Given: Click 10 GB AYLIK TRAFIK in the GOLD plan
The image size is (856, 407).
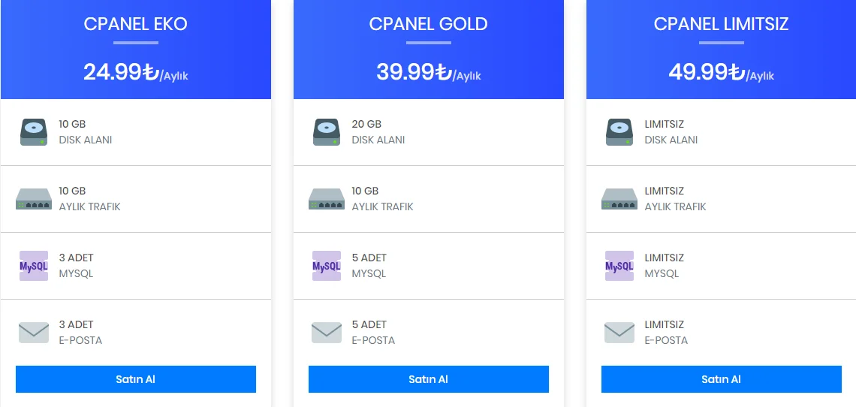Looking at the screenshot, I should pos(383,199).
